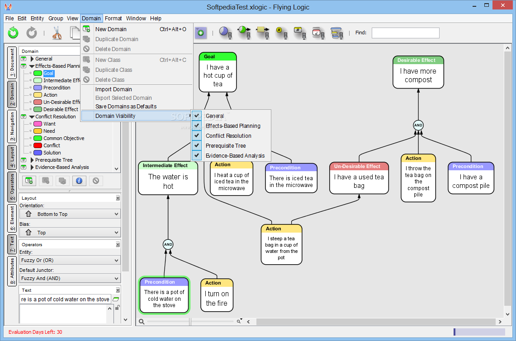Uncheck General domain visibility
The width and height of the screenshot is (516, 341).
(196, 116)
